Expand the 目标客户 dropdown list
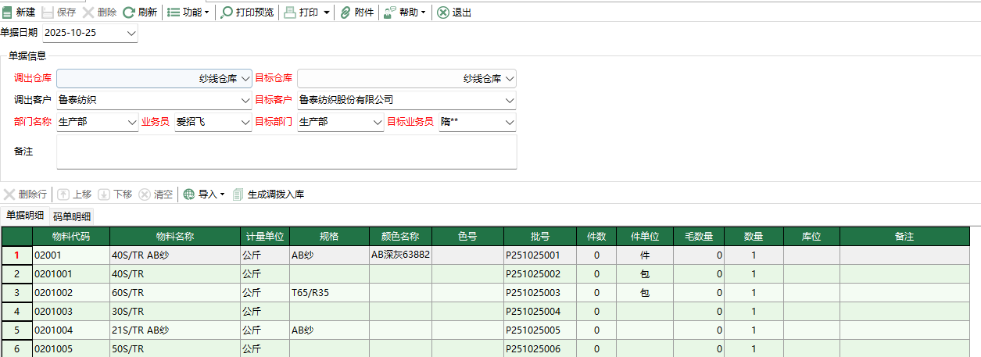 [510, 100]
